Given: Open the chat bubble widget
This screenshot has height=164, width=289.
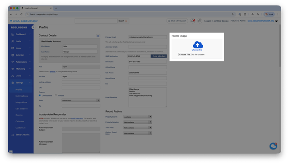Looking at the screenshot, I should [273, 146].
